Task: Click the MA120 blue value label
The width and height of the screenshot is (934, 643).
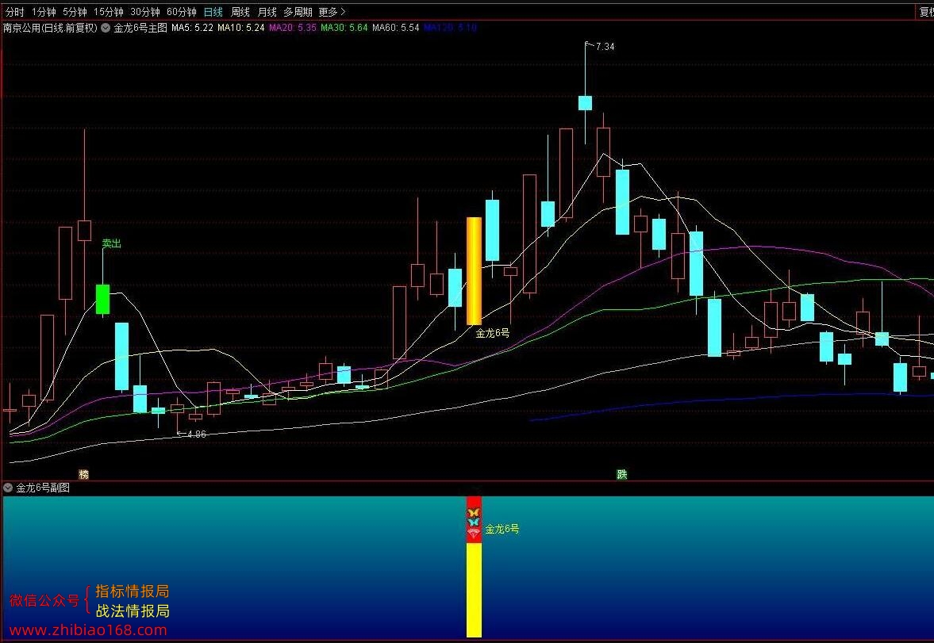Action: point(450,28)
